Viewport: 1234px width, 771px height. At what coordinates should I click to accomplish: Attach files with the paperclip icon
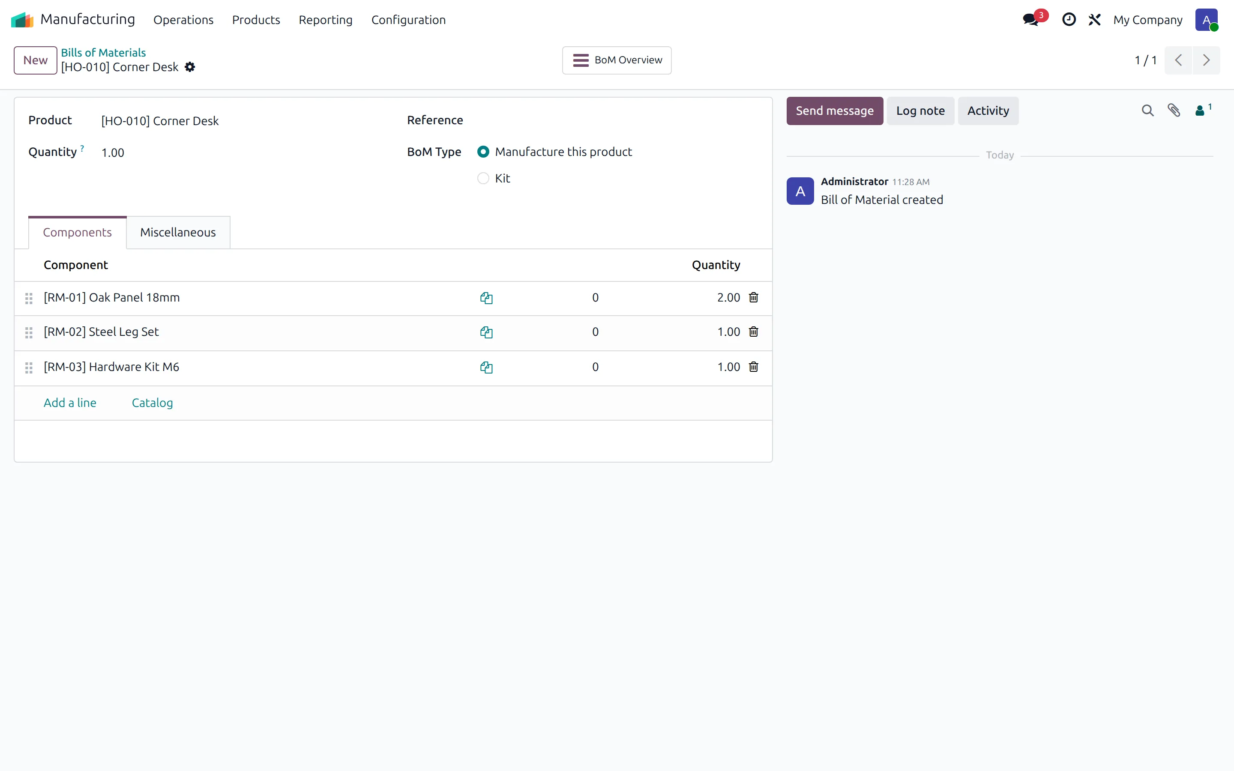[x=1174, y=111]
